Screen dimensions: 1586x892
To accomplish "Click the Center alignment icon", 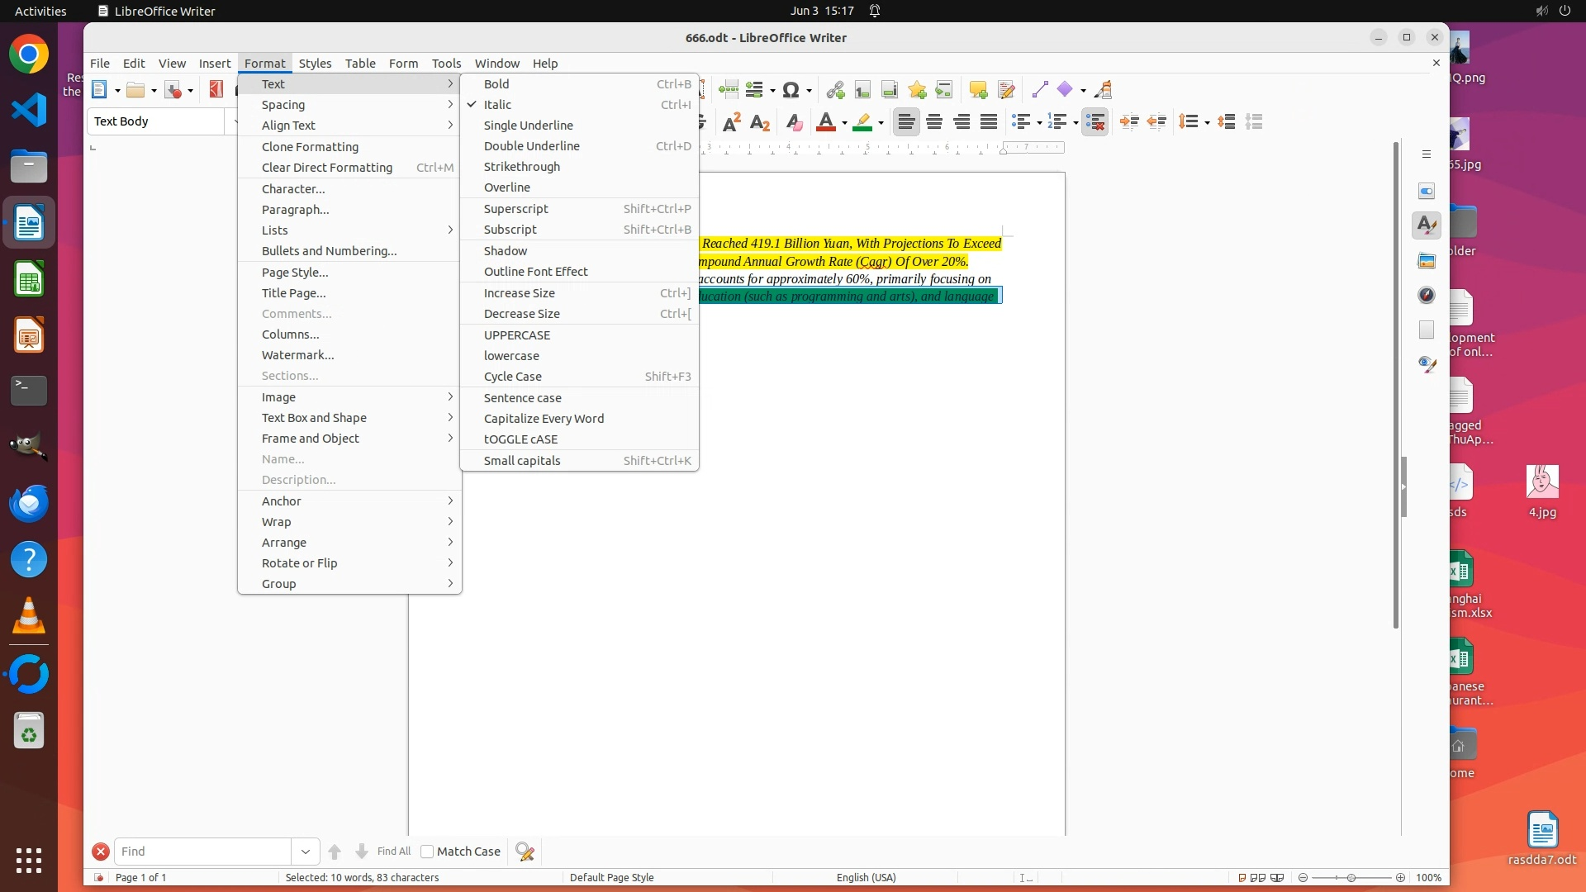I will coord(934,122).
